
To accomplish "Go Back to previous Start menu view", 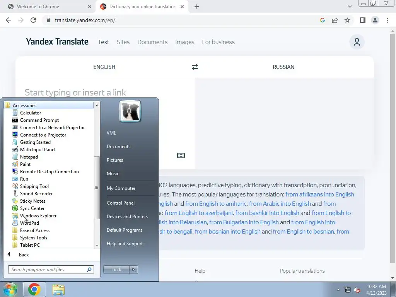I will click(x=24, y=254).
